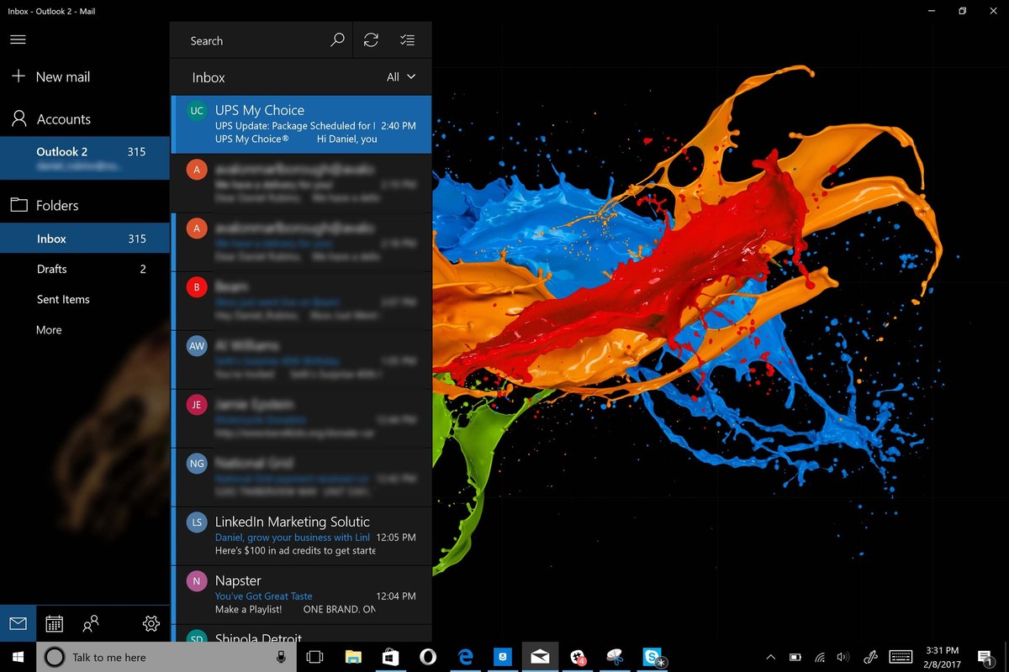Click the Mail app taskbar icon
This screenshot has height=672, width=1009.
tap(540, 657)
